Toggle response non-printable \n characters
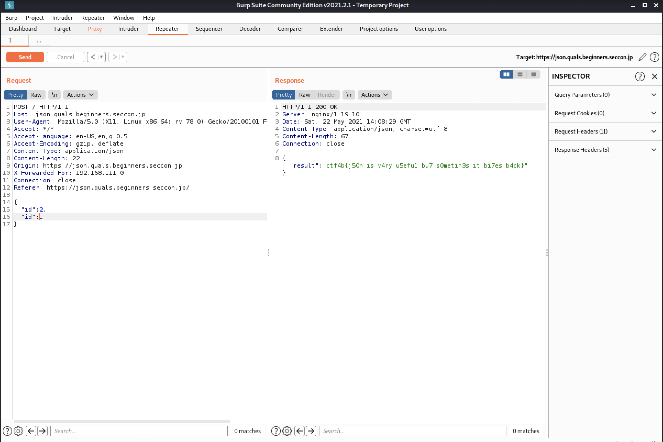 (x=349, y=95)
